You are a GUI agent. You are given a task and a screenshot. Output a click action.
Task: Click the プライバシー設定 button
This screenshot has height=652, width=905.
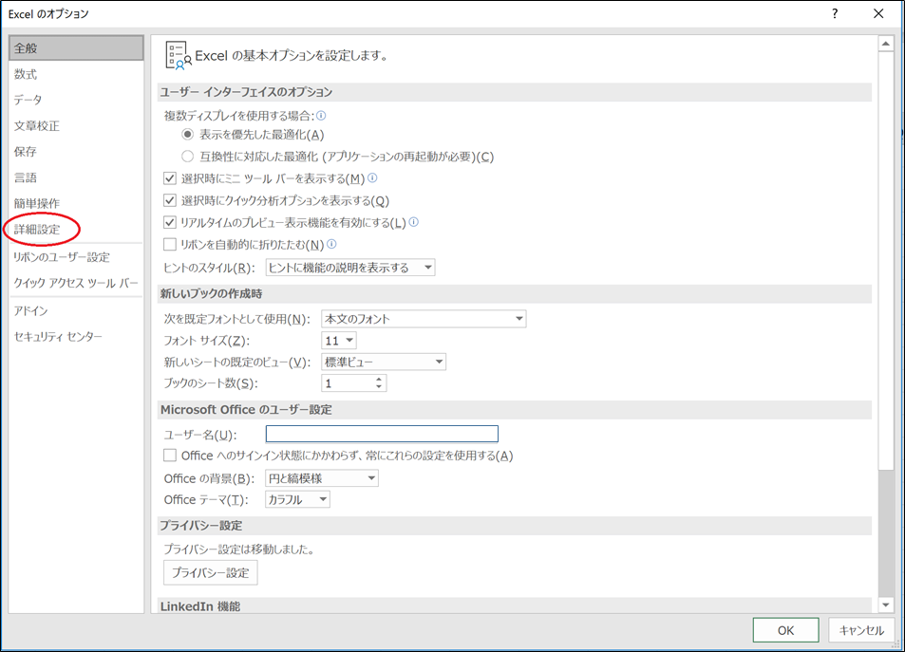[x=211, y=573]
